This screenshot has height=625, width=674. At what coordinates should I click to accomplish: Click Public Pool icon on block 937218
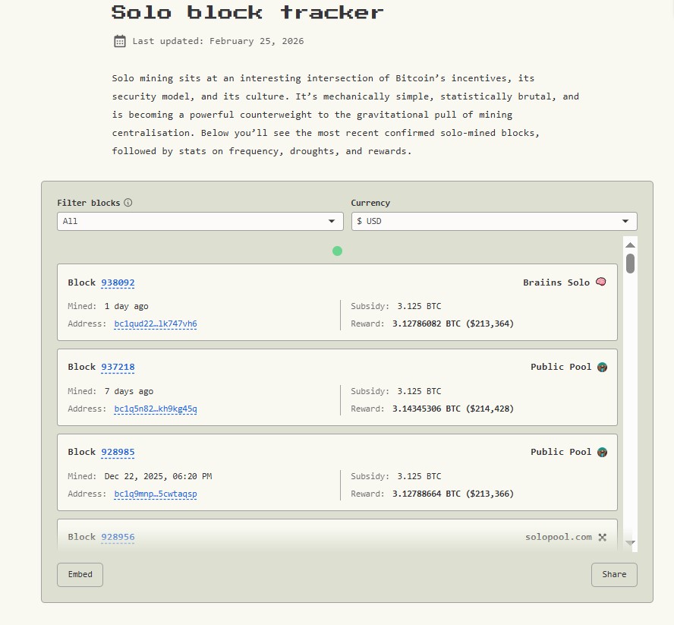click(x=602, y=368)
